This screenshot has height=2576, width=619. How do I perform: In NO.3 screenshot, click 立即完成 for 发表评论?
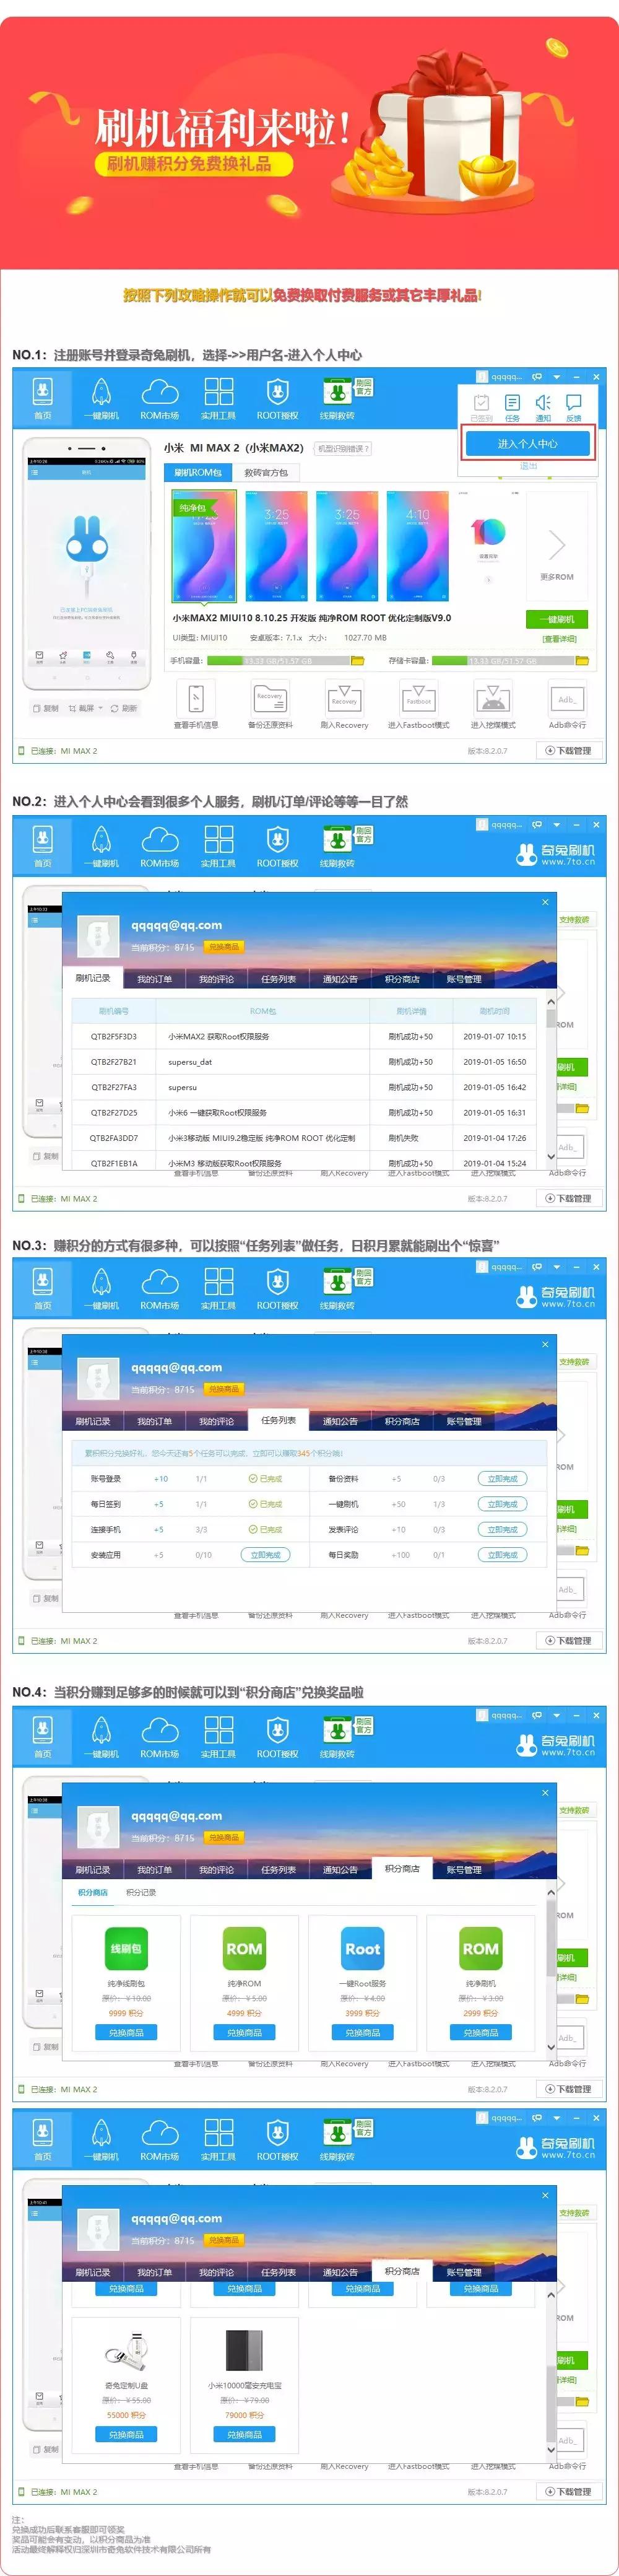(x=502, y=1529)
